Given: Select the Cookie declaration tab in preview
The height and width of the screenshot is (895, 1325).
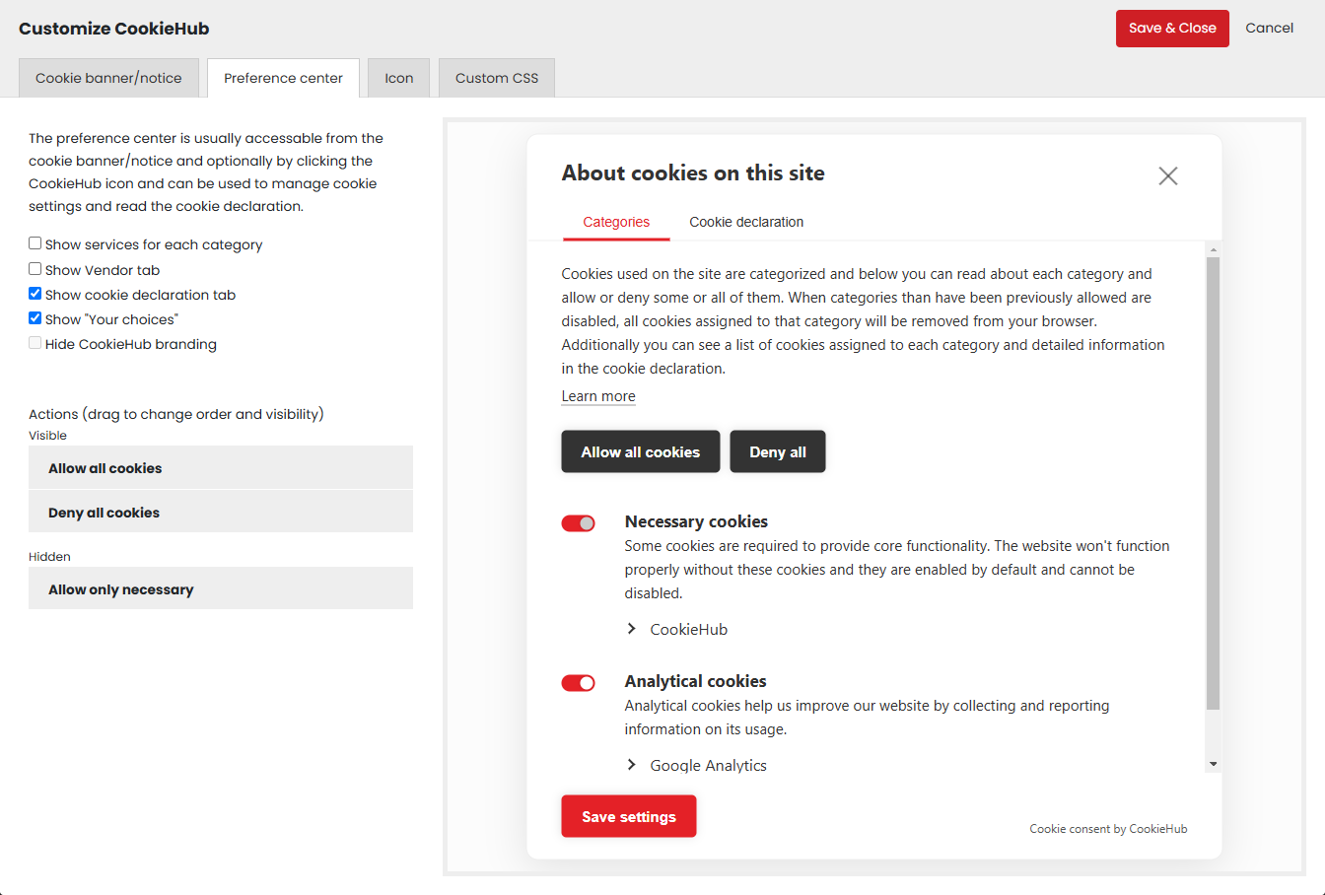Looking at the screenshot, I should (746, 222).
